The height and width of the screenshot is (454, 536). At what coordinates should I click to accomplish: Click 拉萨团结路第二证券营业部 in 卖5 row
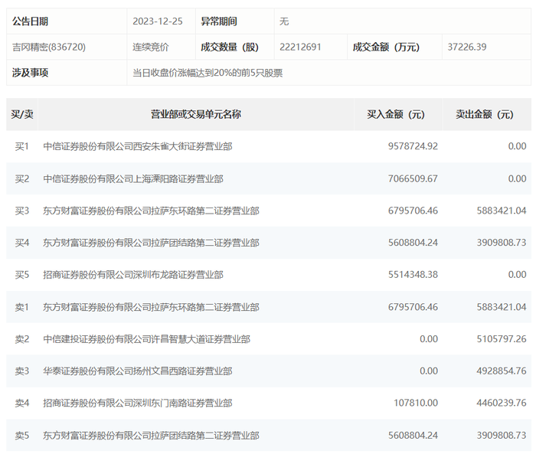pyautogui.click(x=151, y=436)
